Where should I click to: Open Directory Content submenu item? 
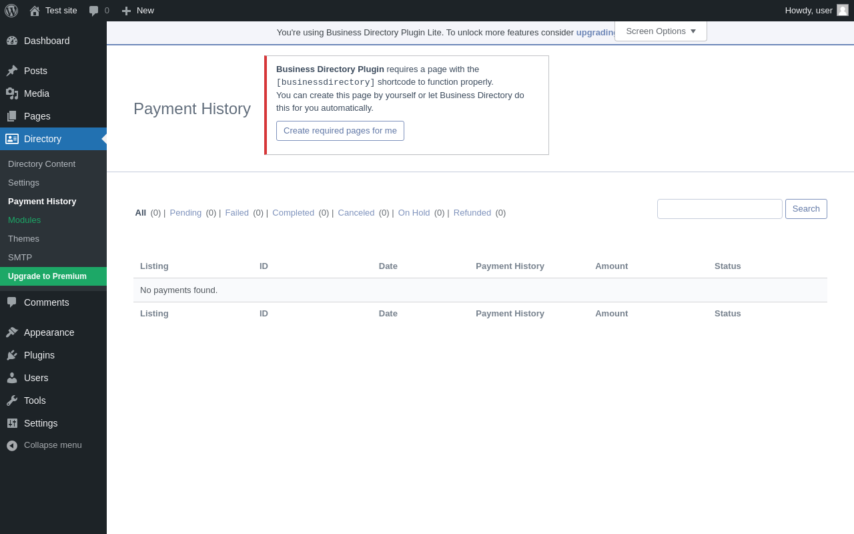click(x=41, y=164)
